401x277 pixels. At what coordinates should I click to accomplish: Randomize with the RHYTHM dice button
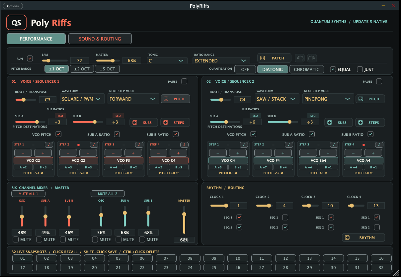[x=363, y=237]
